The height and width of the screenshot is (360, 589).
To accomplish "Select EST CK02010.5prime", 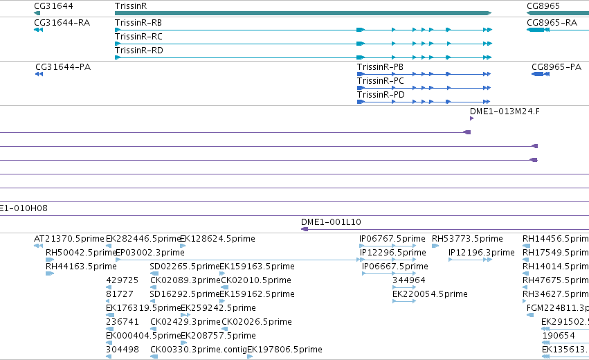I will (256, 280).
